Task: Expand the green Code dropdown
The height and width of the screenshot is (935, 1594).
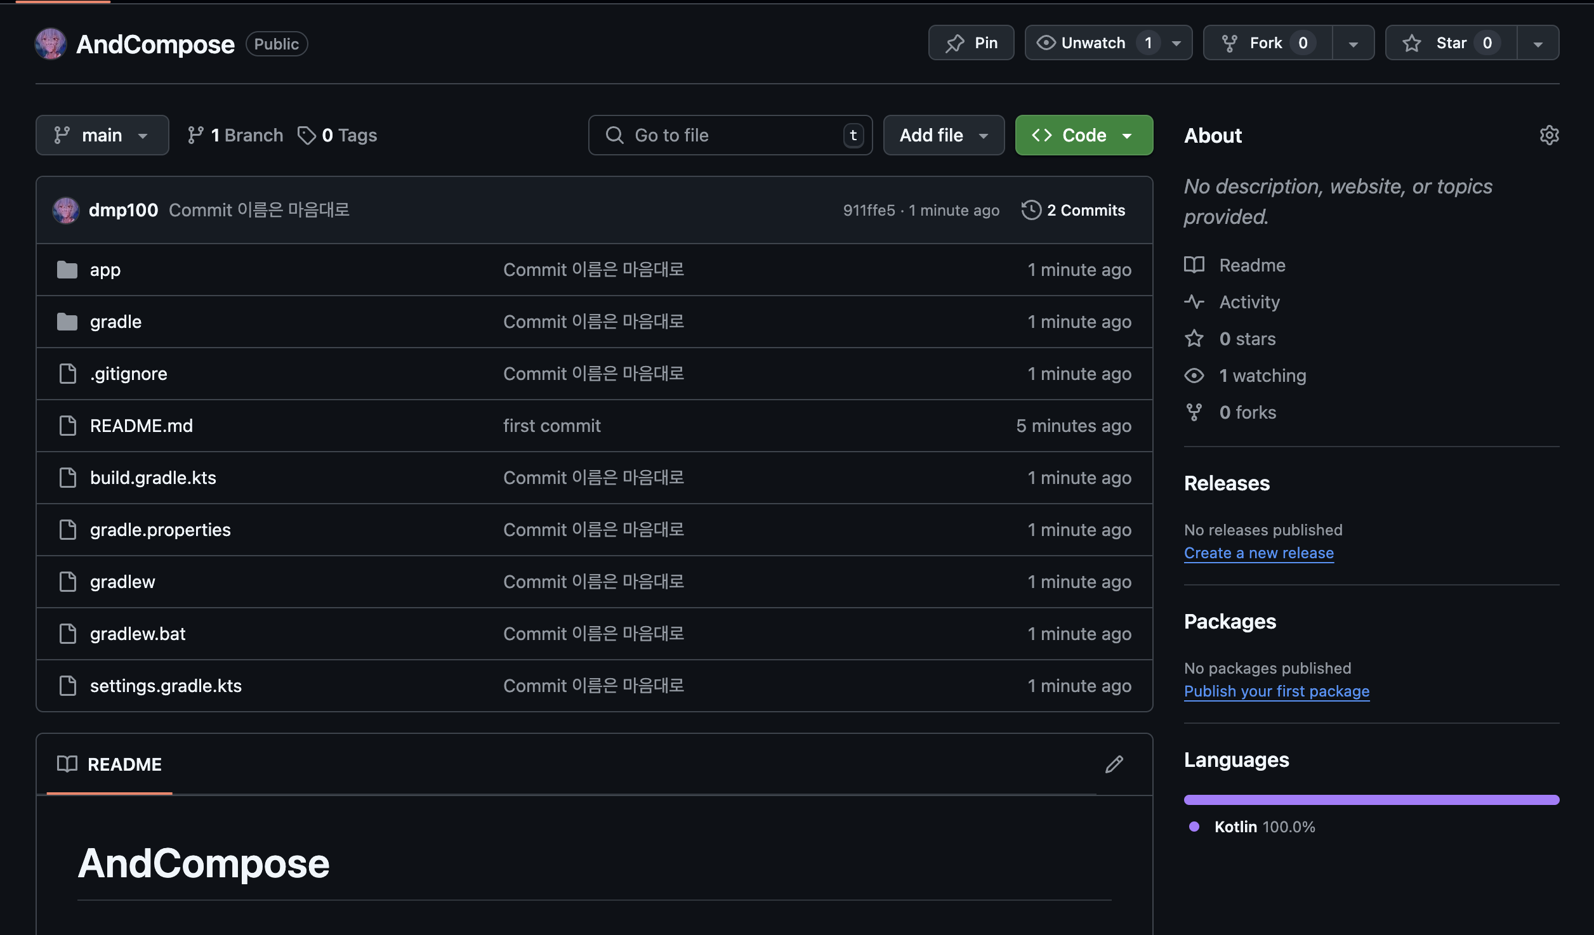Action: (x=1084, y=135)
